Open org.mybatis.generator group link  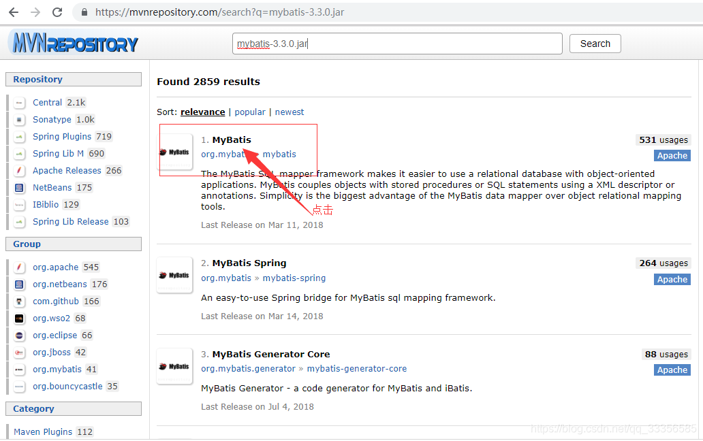tap(249, 368)
